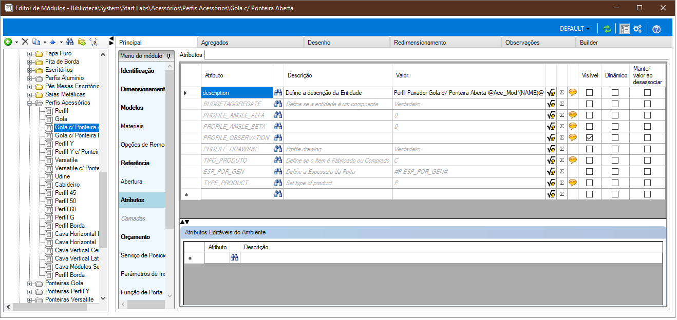Screen dimensions: 677x320
Task: Expand the Tapa Furo folder
Action: (30, 53)
